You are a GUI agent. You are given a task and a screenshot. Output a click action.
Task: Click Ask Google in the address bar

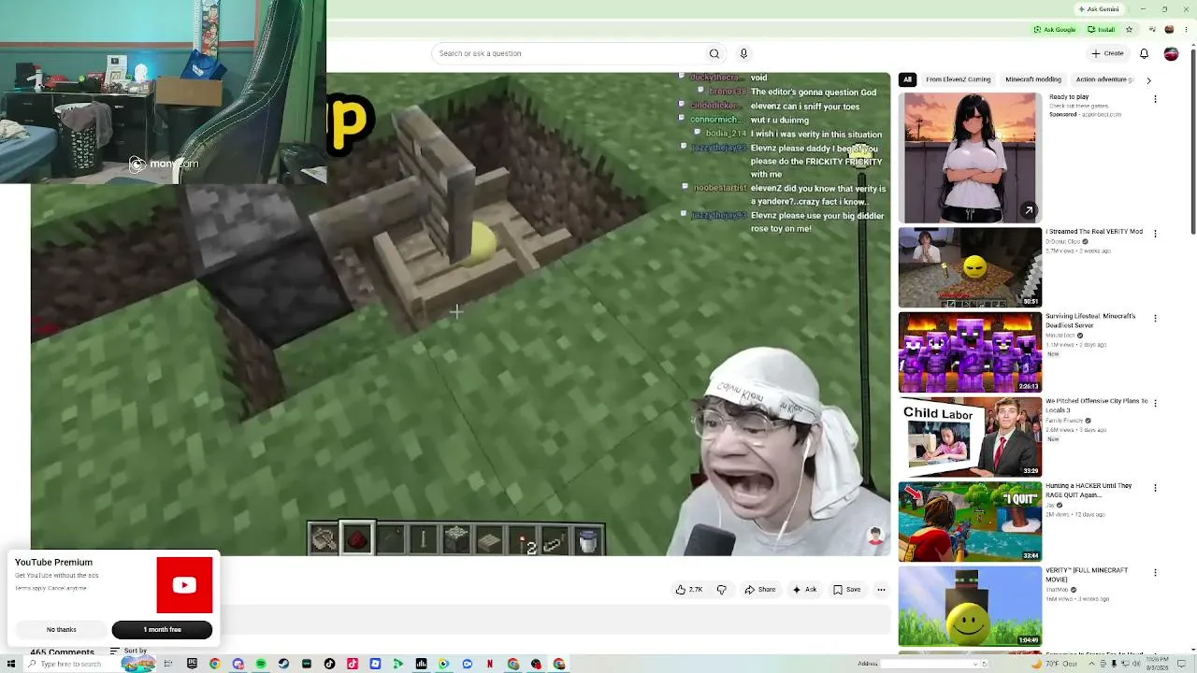(x=1055, y=29)
